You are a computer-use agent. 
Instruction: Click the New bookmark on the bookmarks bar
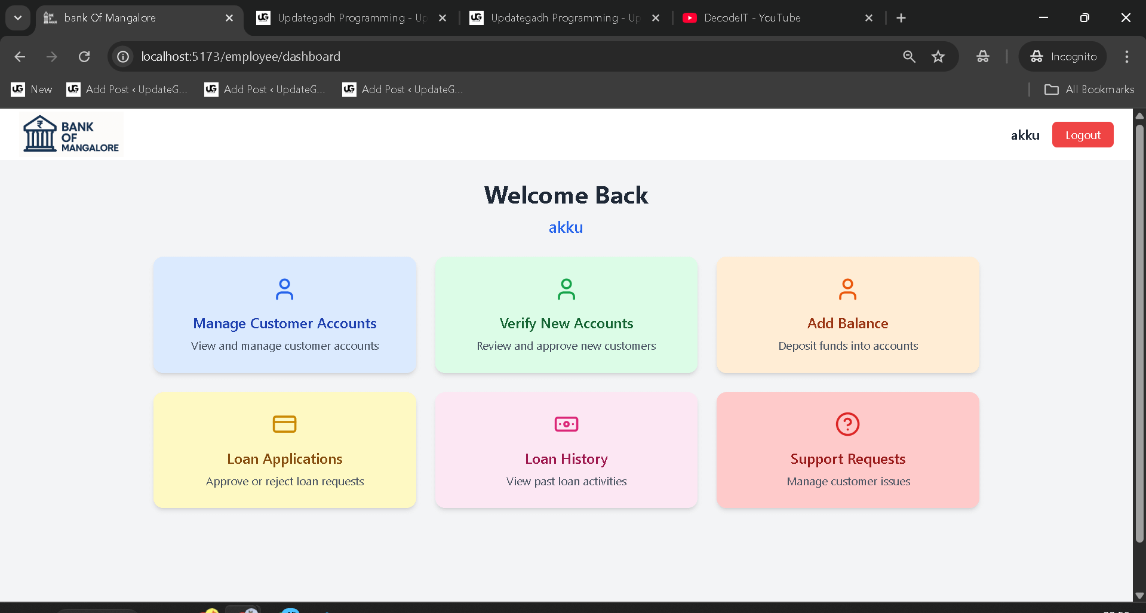(x=32, y=90)
